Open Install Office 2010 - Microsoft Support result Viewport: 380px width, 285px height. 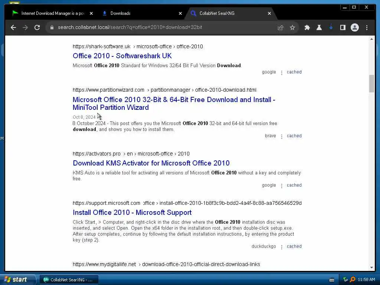point(132,213)
